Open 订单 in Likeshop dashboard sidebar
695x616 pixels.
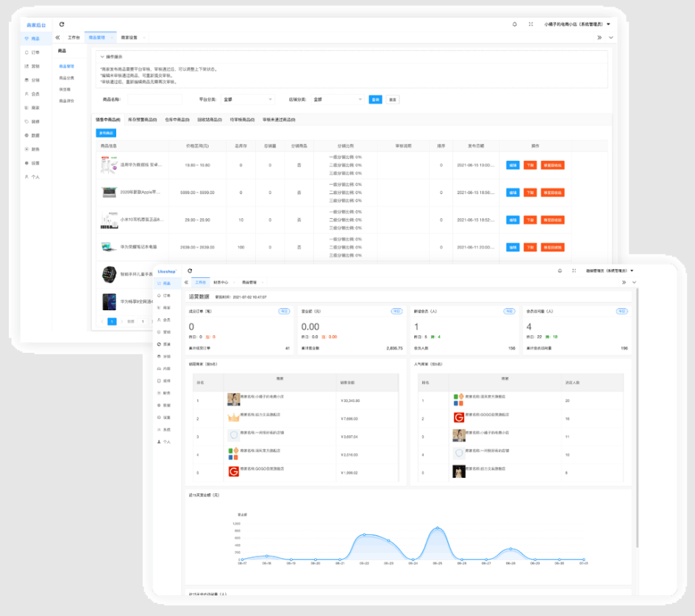click(x=167, y=296)
